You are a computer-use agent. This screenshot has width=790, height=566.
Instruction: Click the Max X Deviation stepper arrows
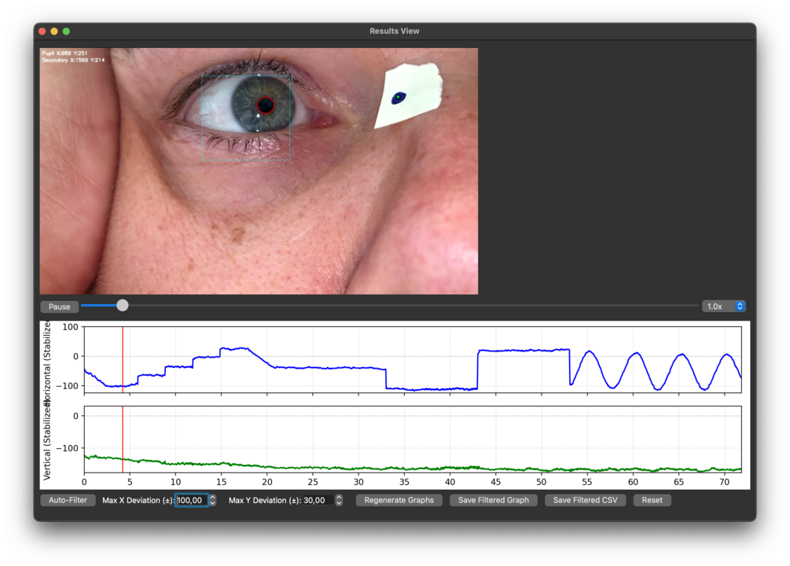(212, 500)
